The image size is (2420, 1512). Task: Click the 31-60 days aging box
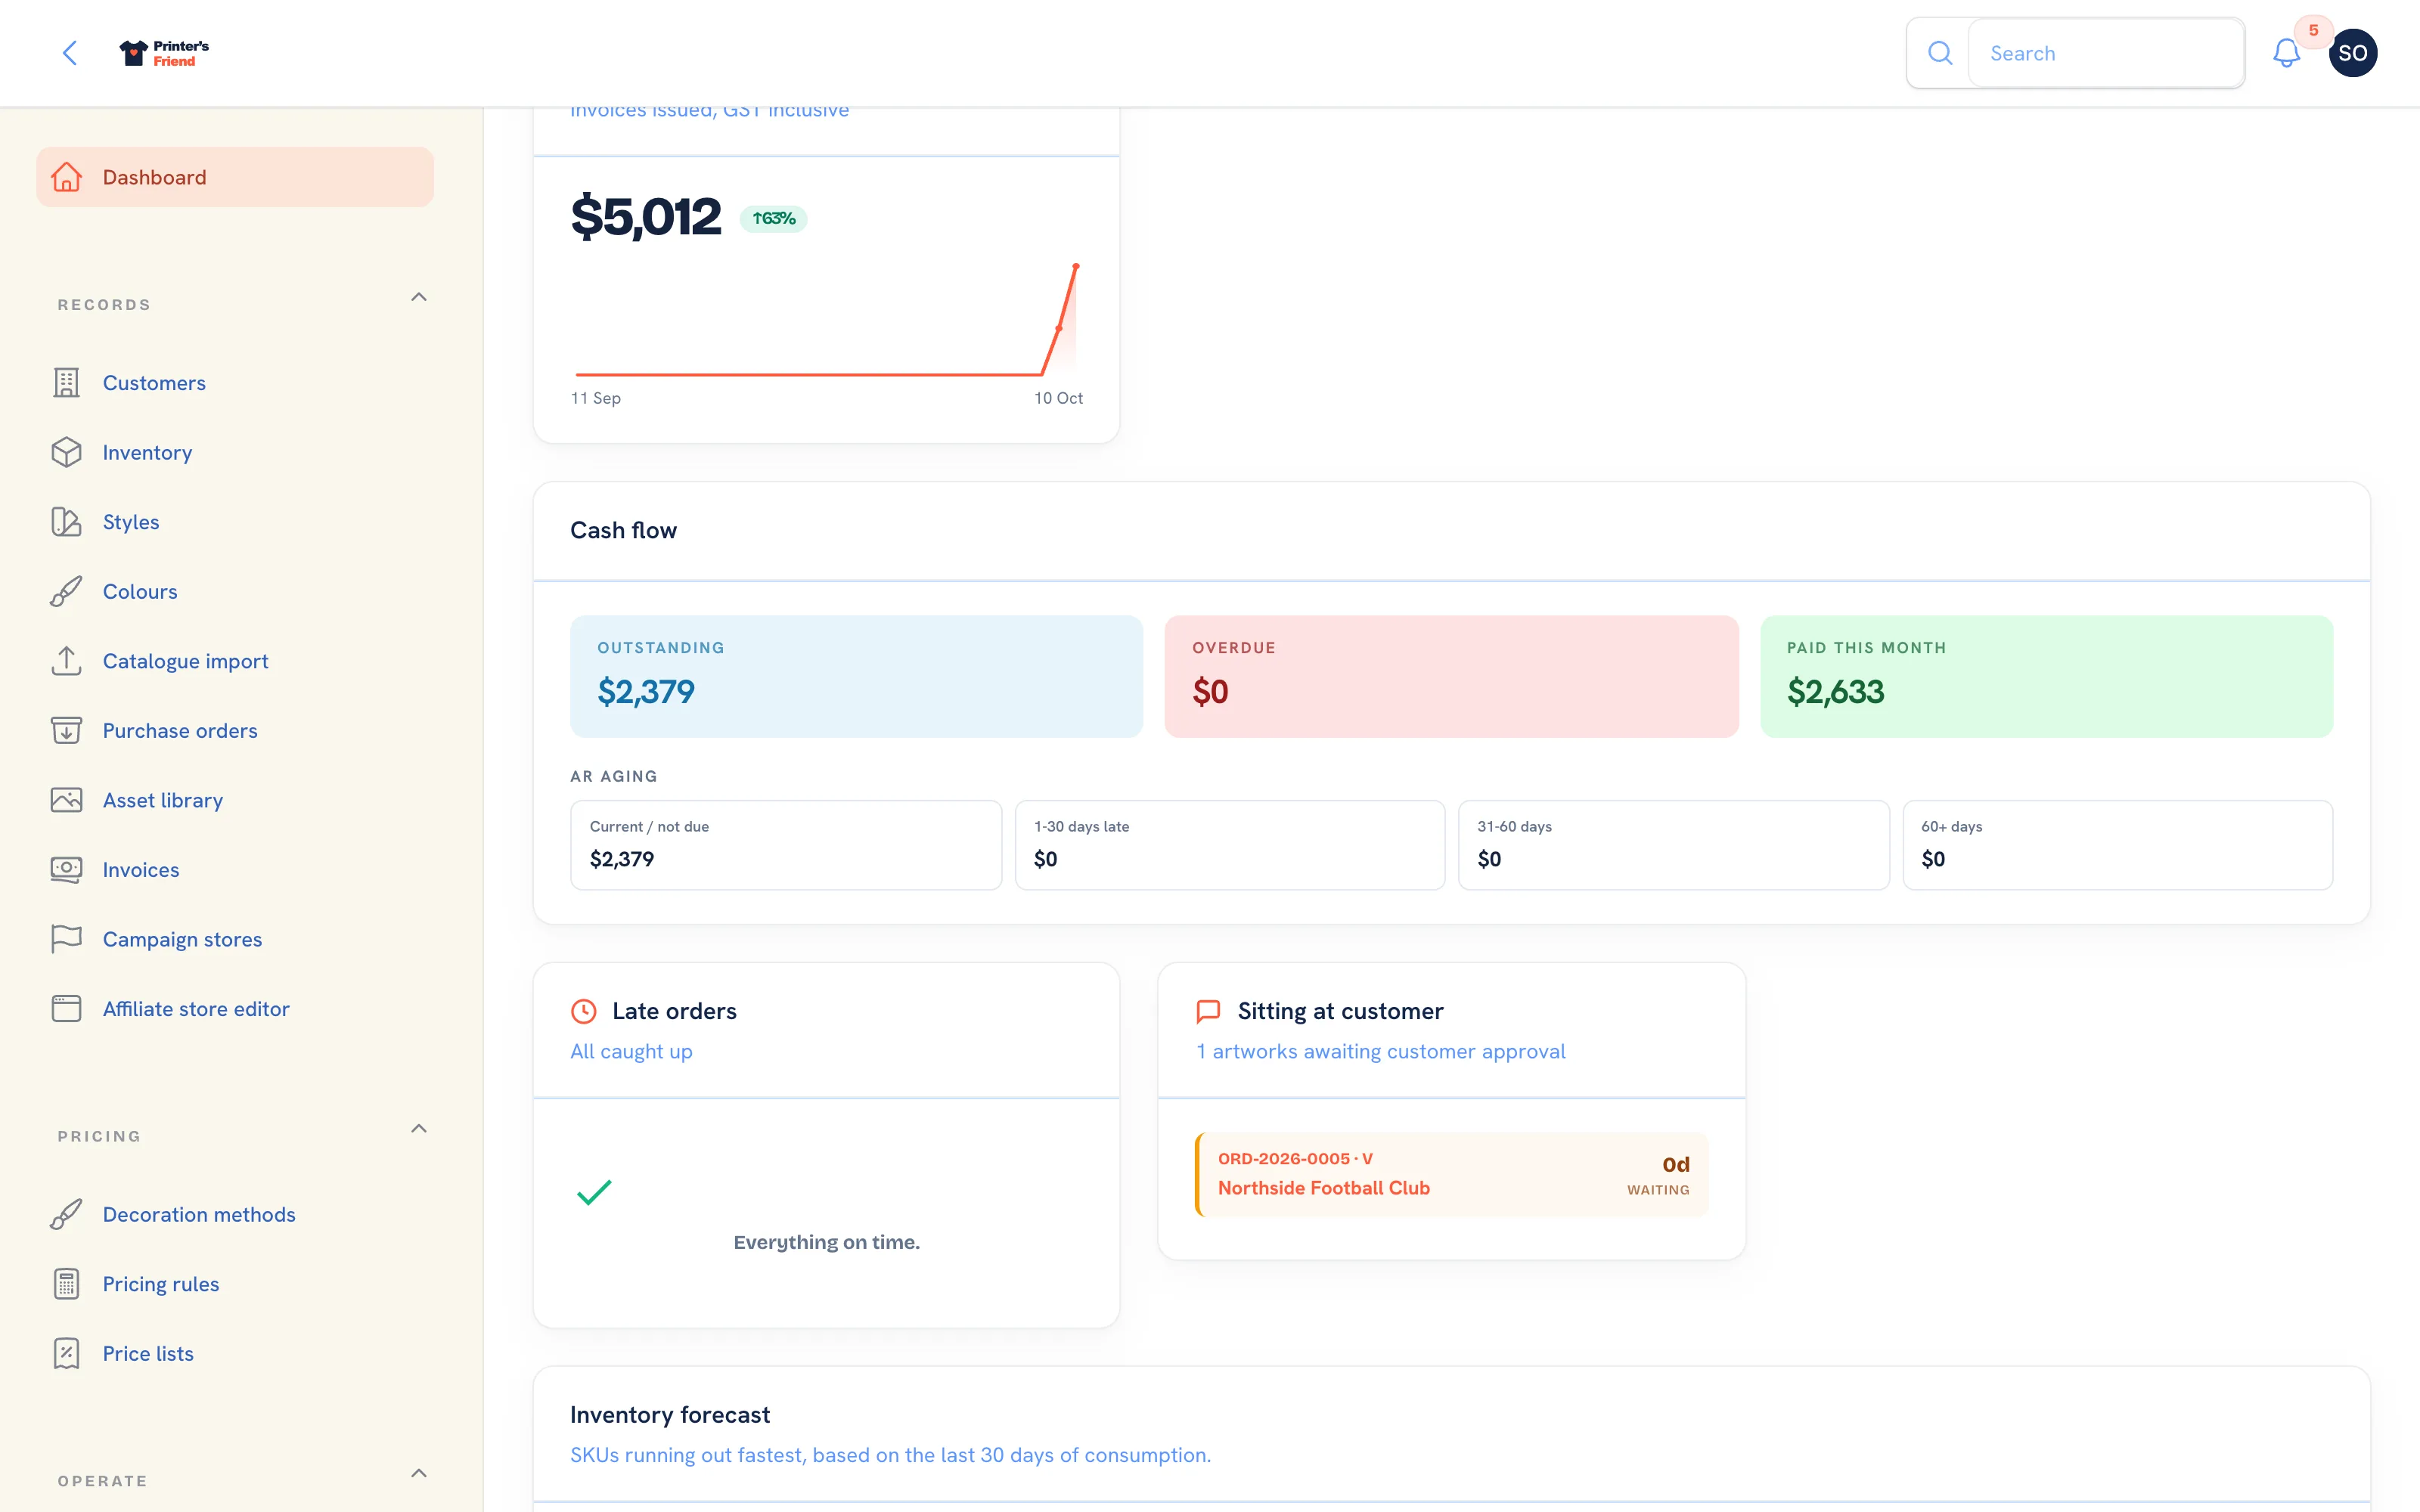click(1674, 844)
